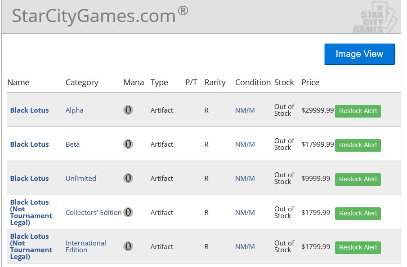Set Restock Alert for Beta Black Lotus
The width and height of the screenshot is (407, 267).
pyautogui.click(x=358, y=145)
